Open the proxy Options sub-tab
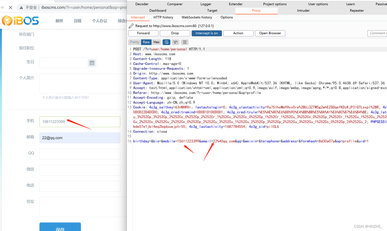387x231 pixels. pos(227,17)
